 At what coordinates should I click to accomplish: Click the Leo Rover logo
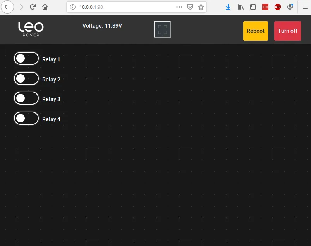pyautogui.click(x=31, y=29)
